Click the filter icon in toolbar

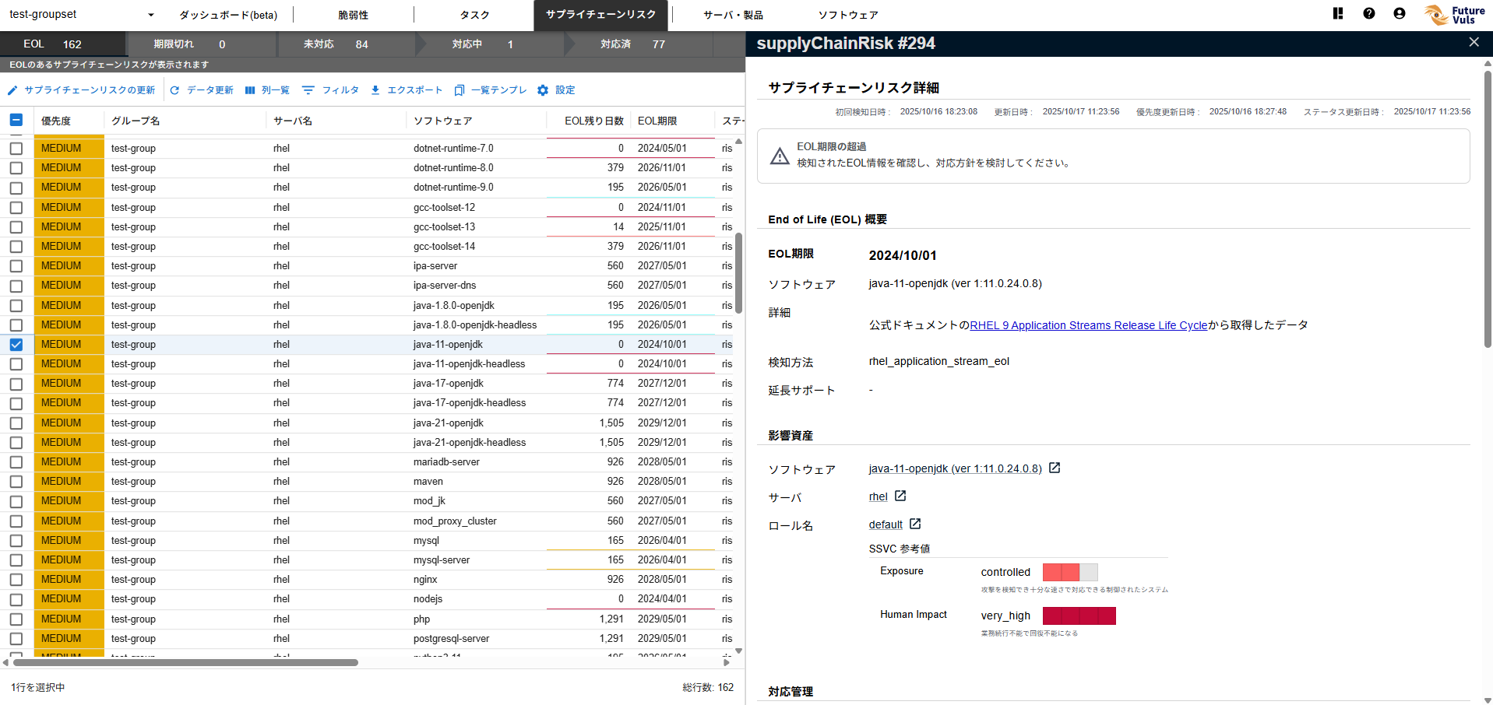click(308, 90)
